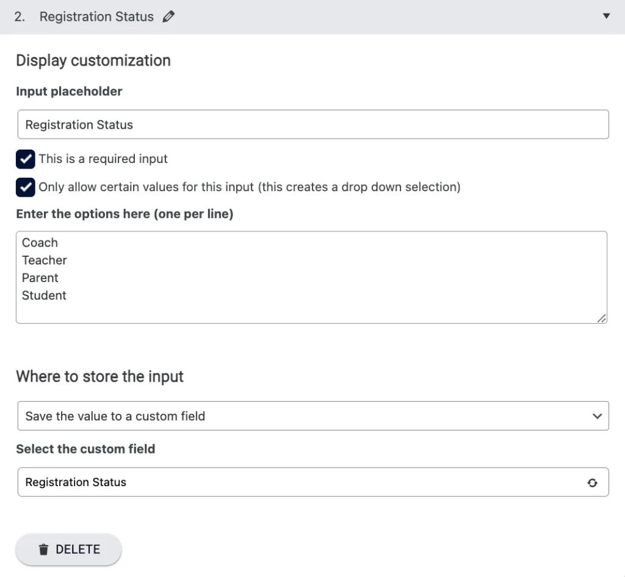The height and width of the screenshot is (577, 625).
Task: Grab the textarea resize handle
Action: point(602,318)
